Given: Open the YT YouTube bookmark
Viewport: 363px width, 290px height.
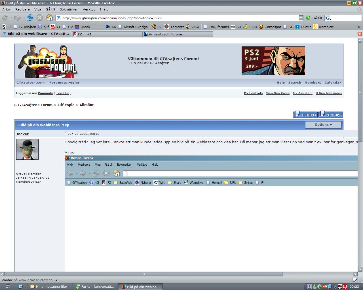Looking at the screenshot, I should coord(56,27).
